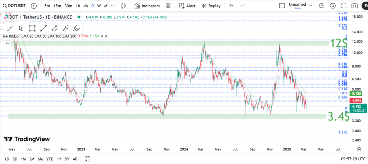Switch to the 4h timeframe

pyautogui.click(x=86, y=6)
